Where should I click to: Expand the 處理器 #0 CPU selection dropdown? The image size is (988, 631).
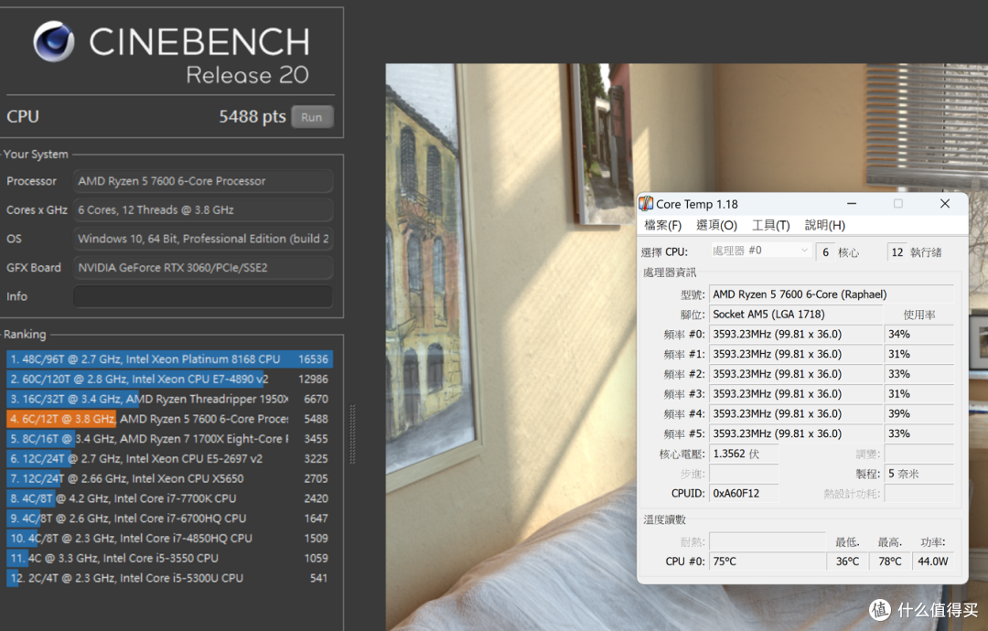pos(760,251)
